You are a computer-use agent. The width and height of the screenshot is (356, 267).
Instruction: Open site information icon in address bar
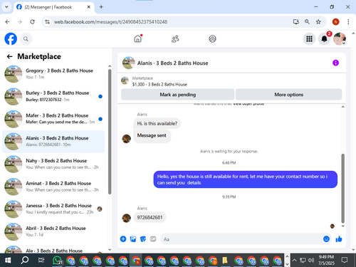47,22
